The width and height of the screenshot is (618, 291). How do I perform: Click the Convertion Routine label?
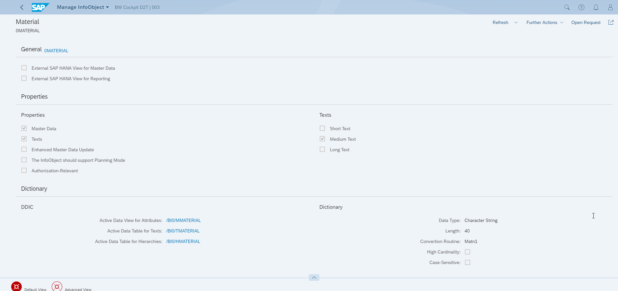(441, 241)
